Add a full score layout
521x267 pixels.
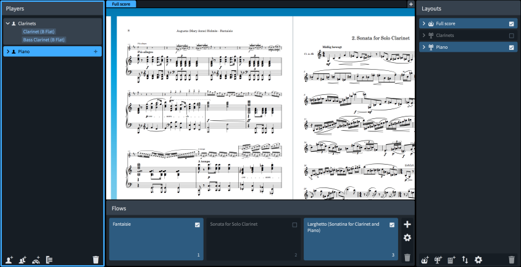[x=425, y=260]
